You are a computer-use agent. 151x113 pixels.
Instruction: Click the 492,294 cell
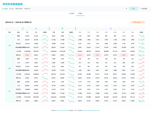[124, 97]
